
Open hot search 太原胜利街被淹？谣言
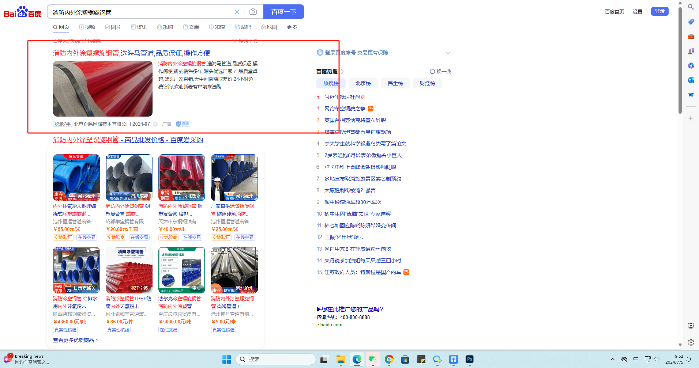350,190
